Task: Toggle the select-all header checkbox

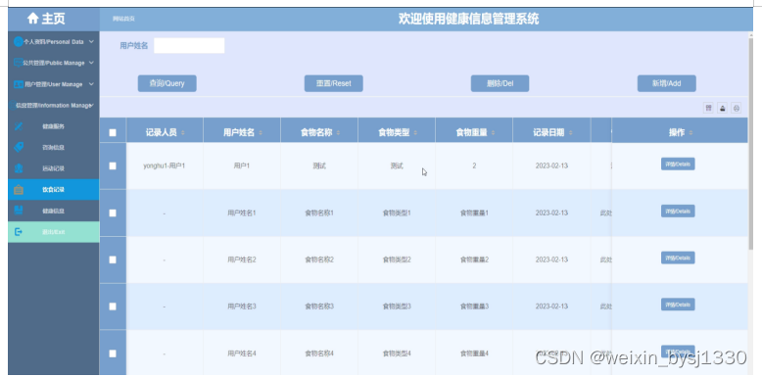Action: click(x=113, y=132)
